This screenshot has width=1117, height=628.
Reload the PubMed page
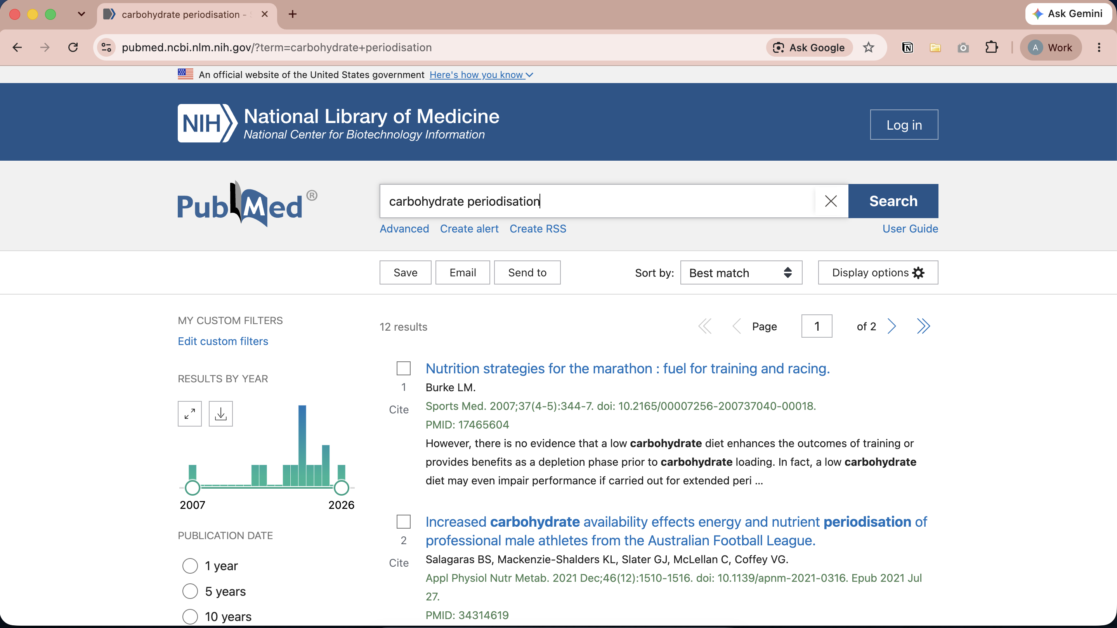[x=73, y=47]
